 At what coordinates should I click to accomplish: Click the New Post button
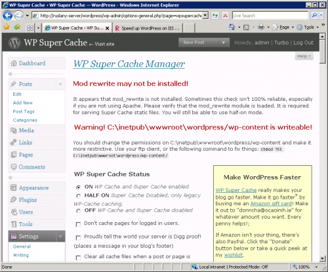[199, 43]
